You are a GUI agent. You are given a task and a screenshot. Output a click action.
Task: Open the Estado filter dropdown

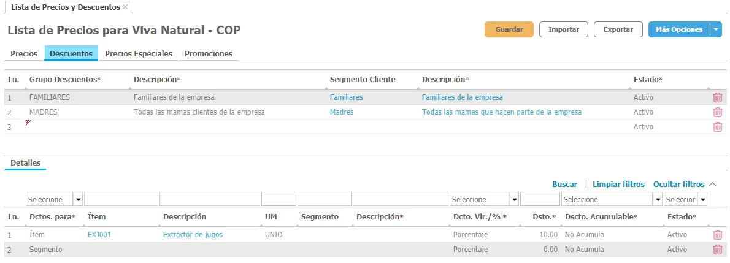702,199
